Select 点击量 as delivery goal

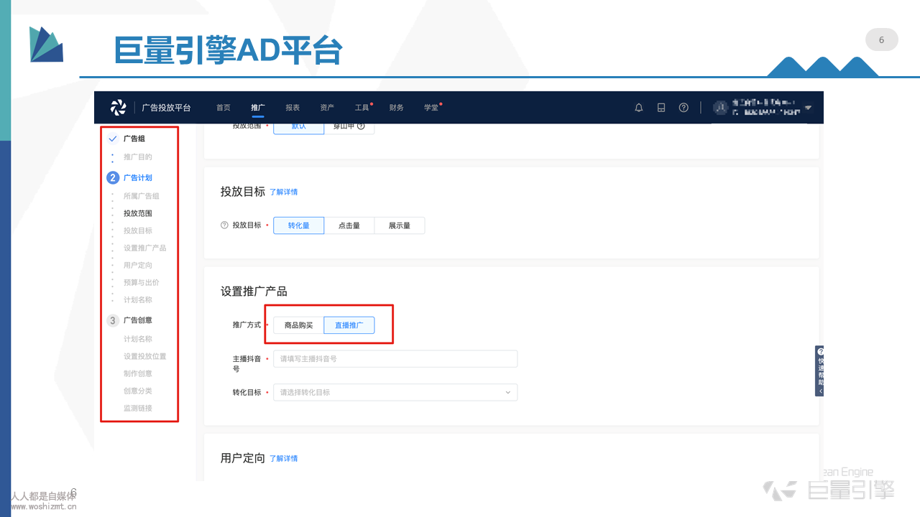[x=349, y=225]
